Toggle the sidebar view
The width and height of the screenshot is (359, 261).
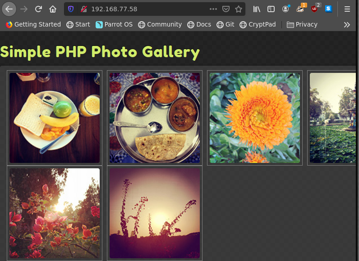271,9
